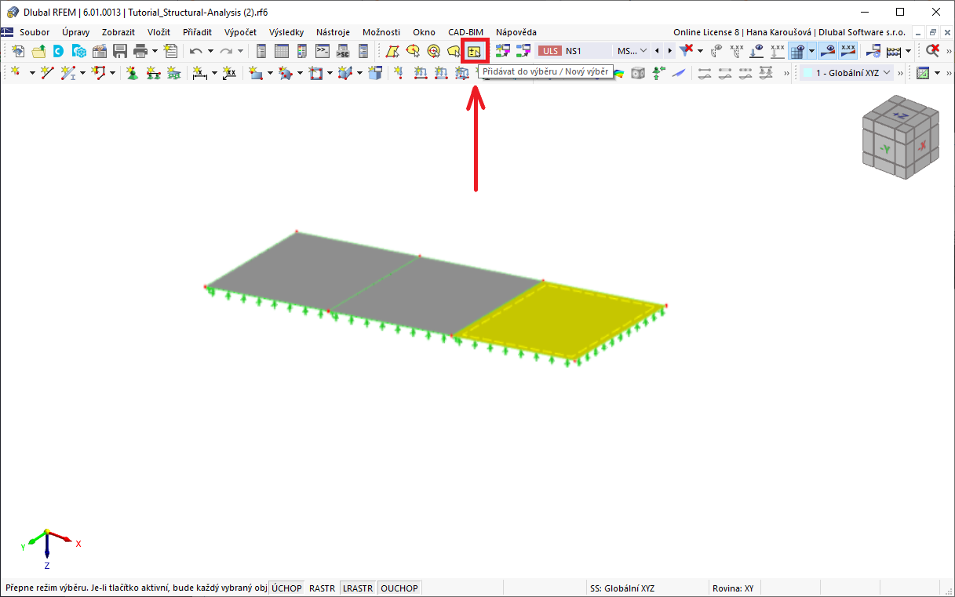Toggle the LRASTR option
The height and width of the screenshot is (597, 955).
point(358,588)
